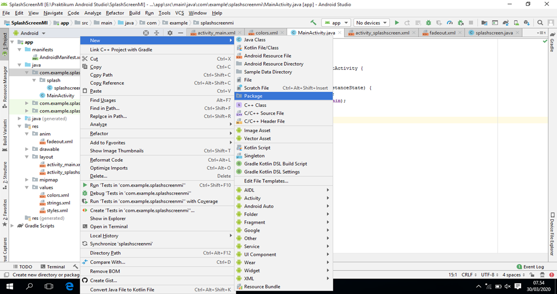Expand the Gradle Scripts node
The width and height of the screenshot is (557, 294).
[12, 226]
